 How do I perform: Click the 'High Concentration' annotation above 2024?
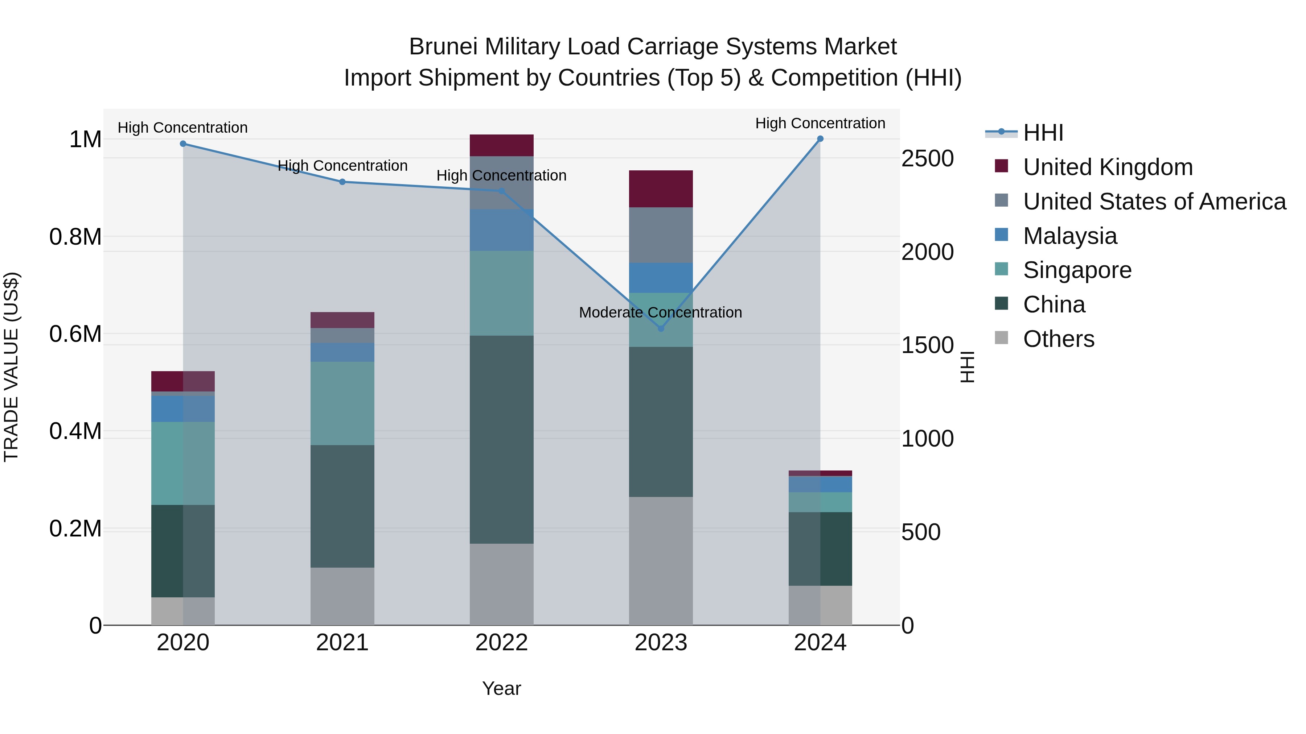pyautogui.click(x=820, y=124)
